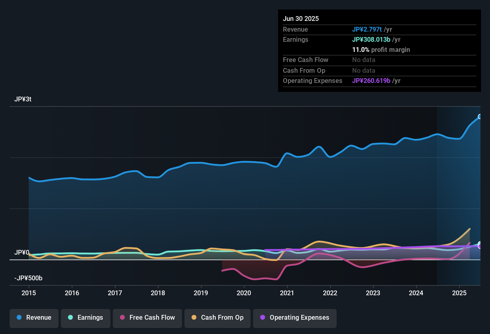Collapse the chart legend row

tap(172, 318)
